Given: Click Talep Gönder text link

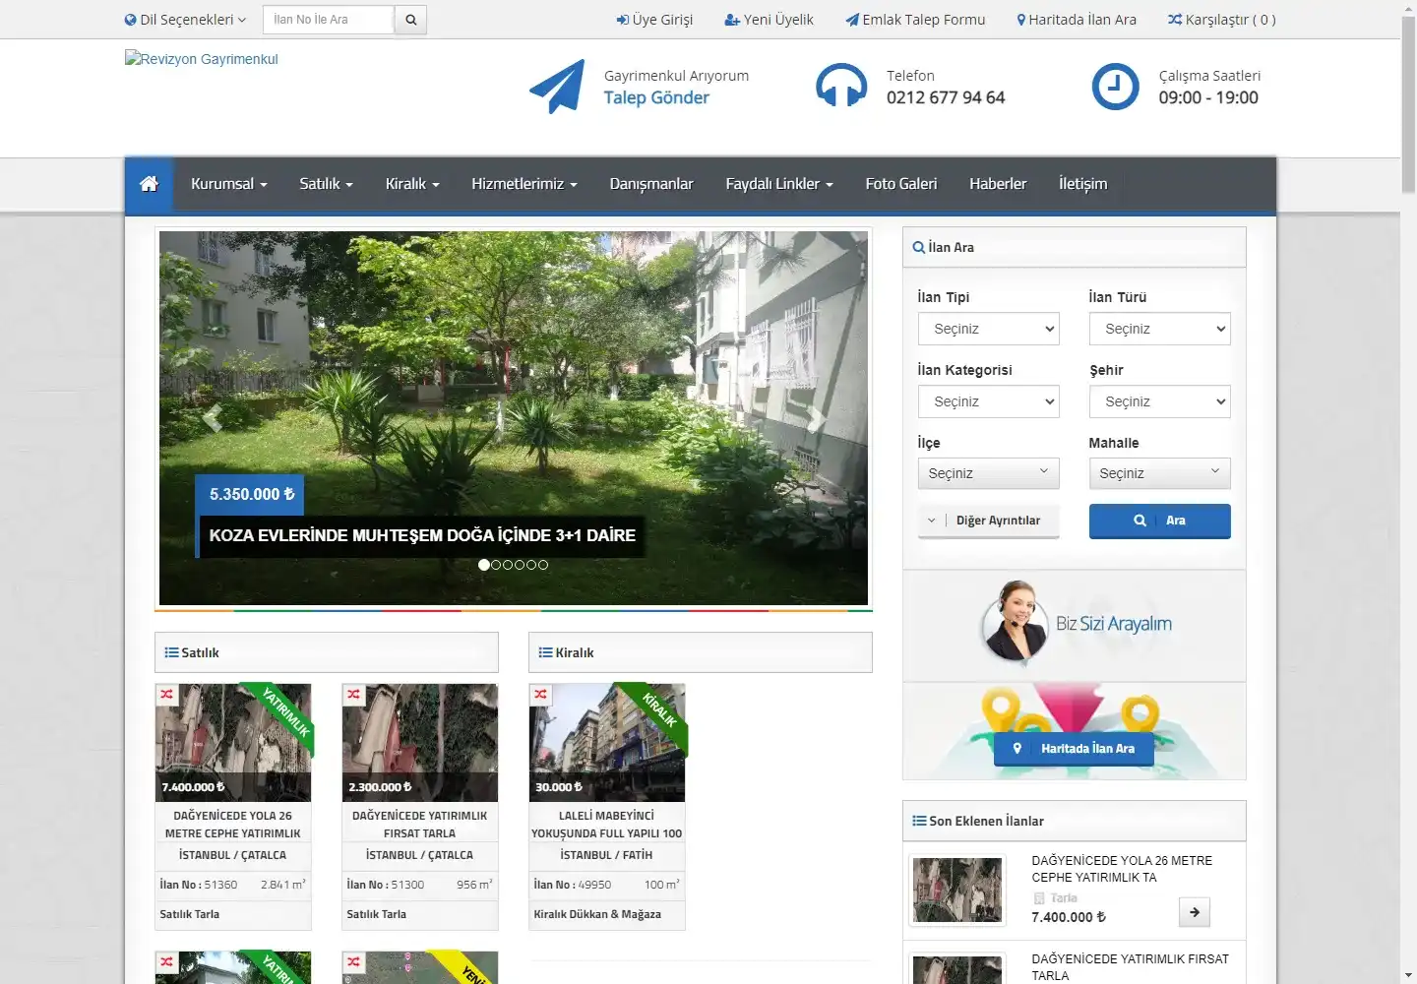Looking at the screenshot, I should point(656,97).
